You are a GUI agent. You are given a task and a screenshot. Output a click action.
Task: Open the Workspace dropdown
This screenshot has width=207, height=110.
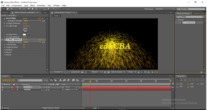click(164, 9)
